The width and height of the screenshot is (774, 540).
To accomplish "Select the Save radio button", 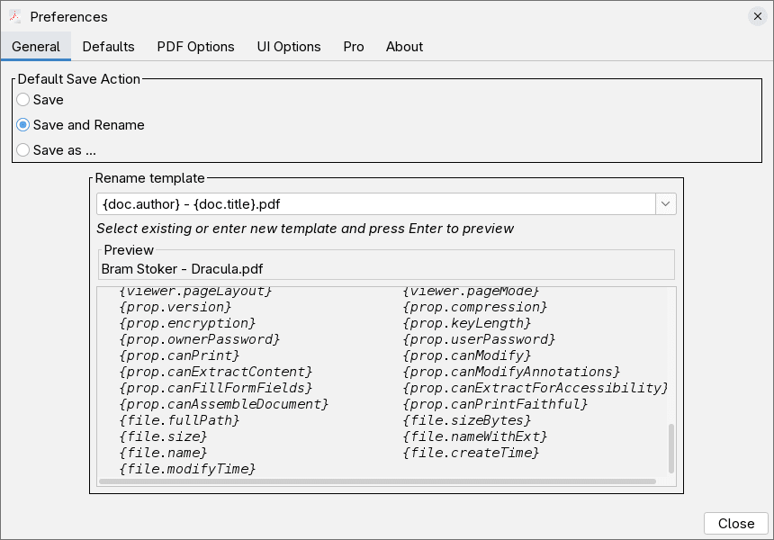I will 23,100.
